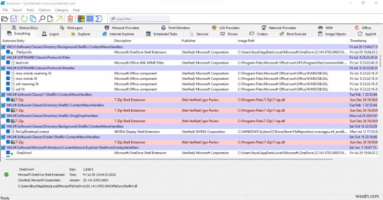The height and width of the screenshot is (200, 383).
Task: Uncheck 7-Zip checkbox under DragDropHandlers
Action: click(8, 121)
